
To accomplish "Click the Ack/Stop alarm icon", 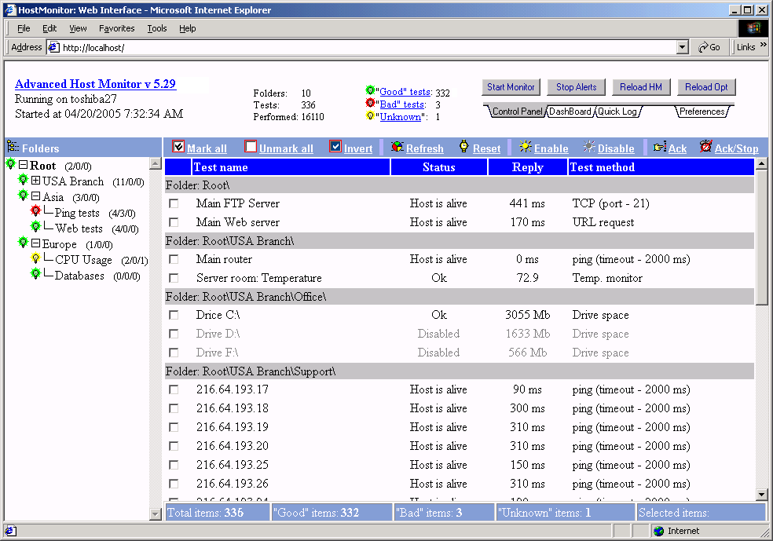I will coord(706,146).
